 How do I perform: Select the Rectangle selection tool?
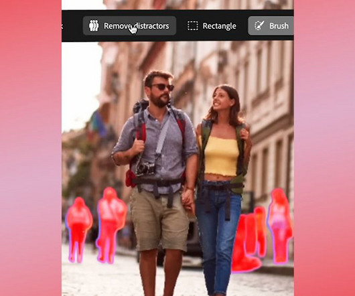pyautogui.click(x=212, y=26)
